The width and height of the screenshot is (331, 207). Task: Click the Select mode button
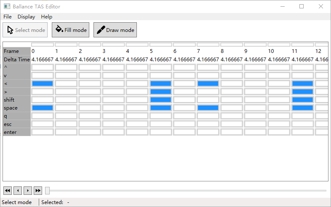pos(25,30)
